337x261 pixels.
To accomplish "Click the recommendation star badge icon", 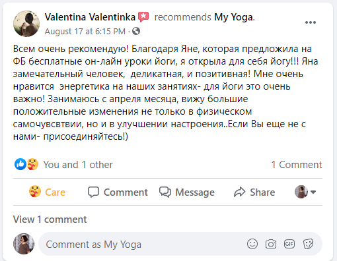I will point(143,17).
